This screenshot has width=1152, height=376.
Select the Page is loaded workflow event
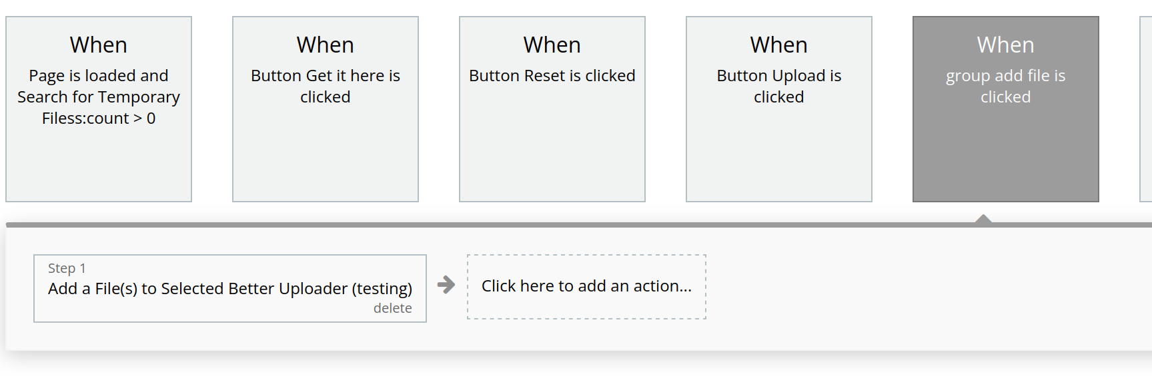pyautogui.click(x=99, y=109)
